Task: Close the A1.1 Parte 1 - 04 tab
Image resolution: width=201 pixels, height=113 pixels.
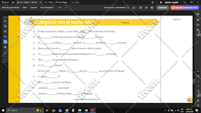Action: [41, 2]
